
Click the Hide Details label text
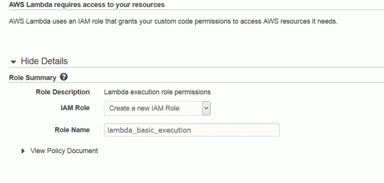[44, 61]
